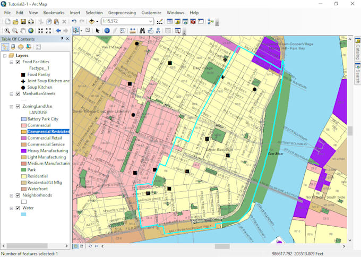This screenshot has height=257, width=361.
Task: Undo the last action
Action: point(74,21)
